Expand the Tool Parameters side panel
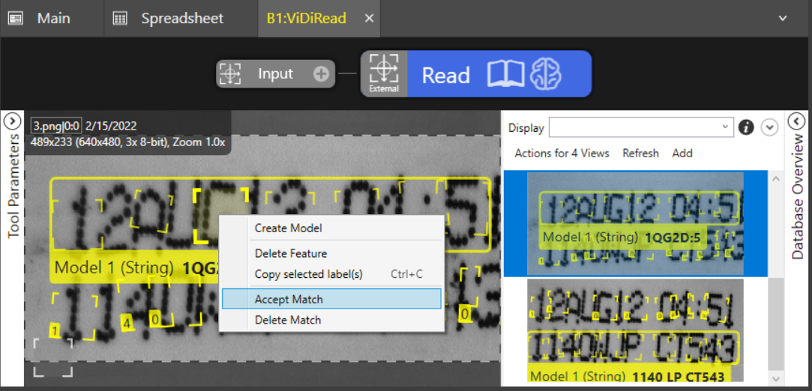Screen dimensions: 812x391 click(13, 121)
